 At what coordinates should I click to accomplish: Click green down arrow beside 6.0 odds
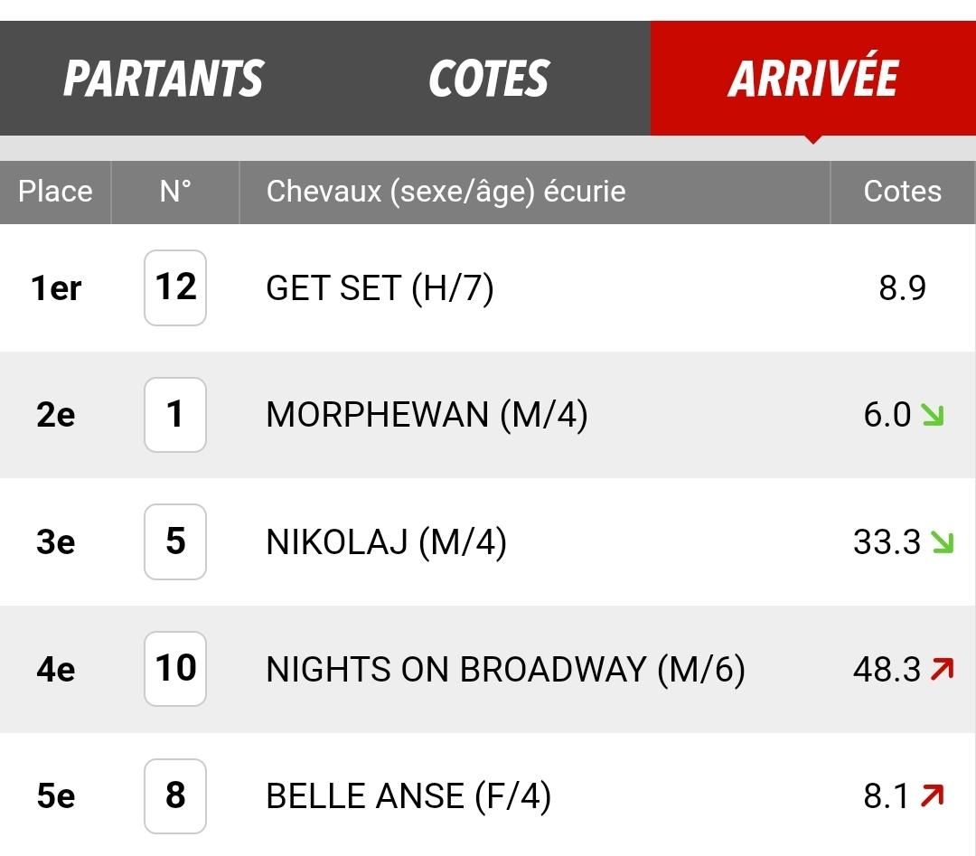coord(933,415)
